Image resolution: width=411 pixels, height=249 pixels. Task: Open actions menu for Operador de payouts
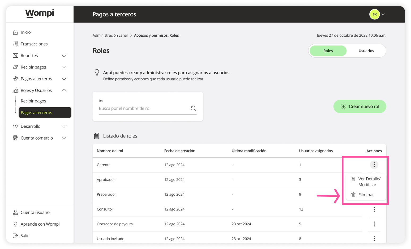[374, 224]
